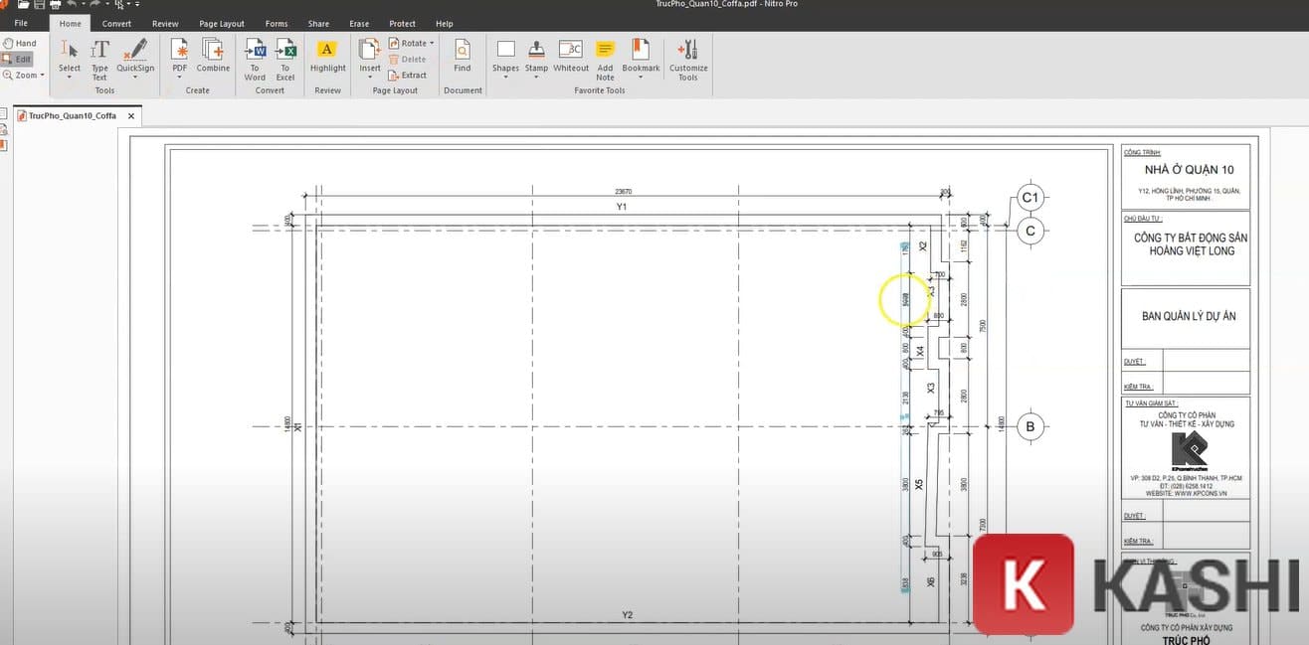This screenshot has width=1309, height=645.
Task: Toggle the Edit mode tool
Action: coord(19,60)
